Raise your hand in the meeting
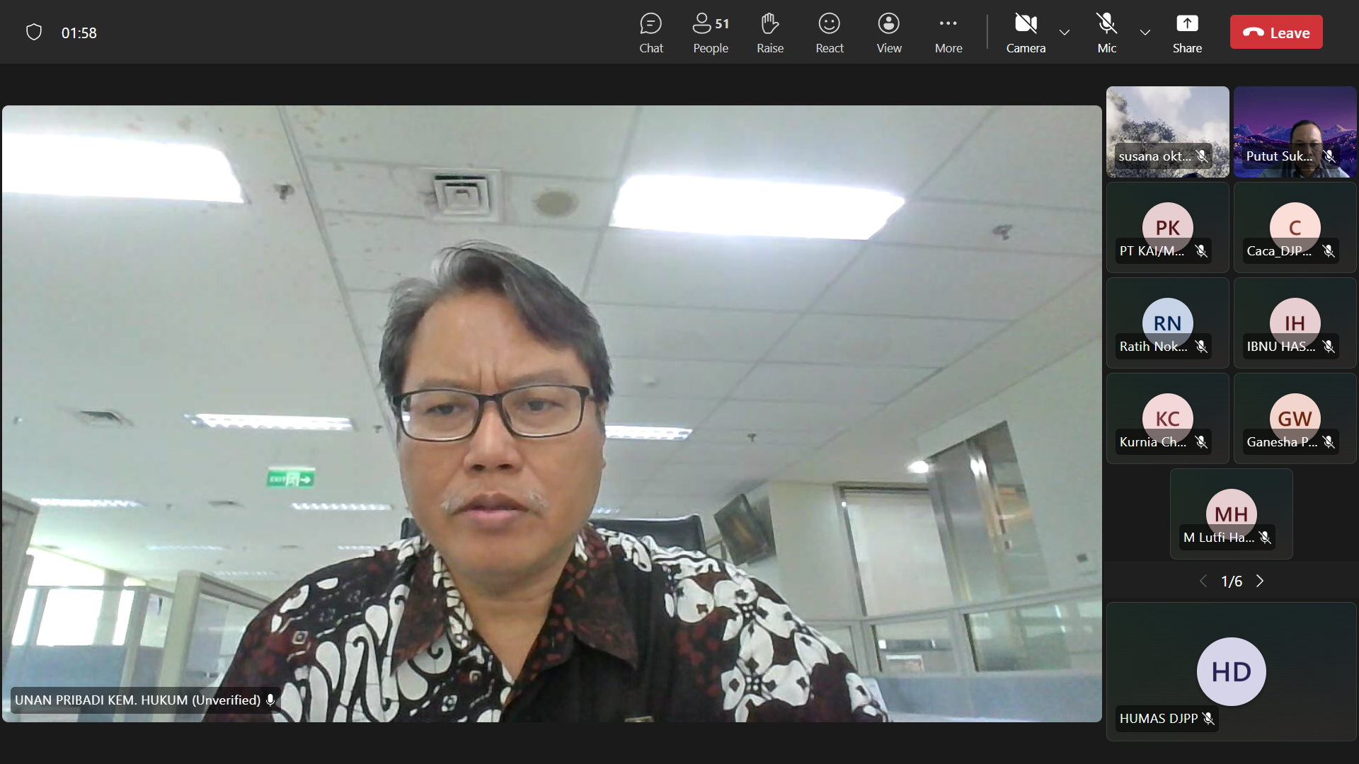The width and height of the screenshot is (1359, 764). 769,33
